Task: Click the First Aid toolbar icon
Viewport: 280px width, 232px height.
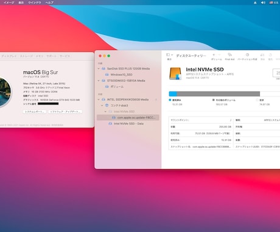Action: pyautogui.click(x=229, y=55)
